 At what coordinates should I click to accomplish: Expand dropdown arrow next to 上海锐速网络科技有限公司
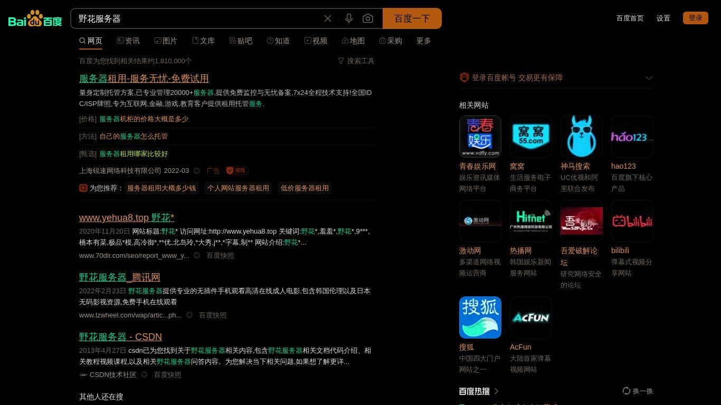tap(197, 171)
